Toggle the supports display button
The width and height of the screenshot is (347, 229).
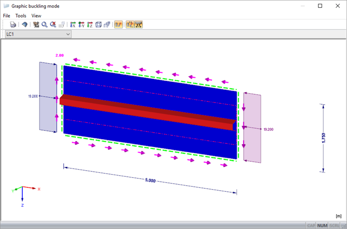pyautogui.click(x=138, y=25)
